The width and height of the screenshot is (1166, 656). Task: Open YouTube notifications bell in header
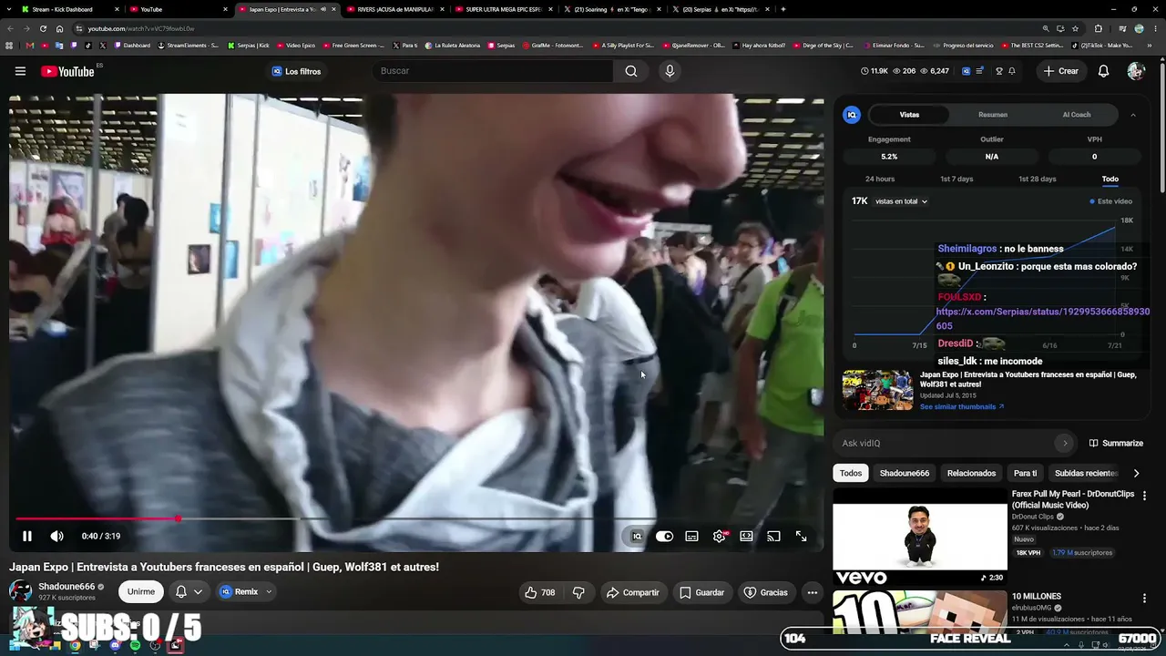pyautogui.click(x=1103, y=71)
